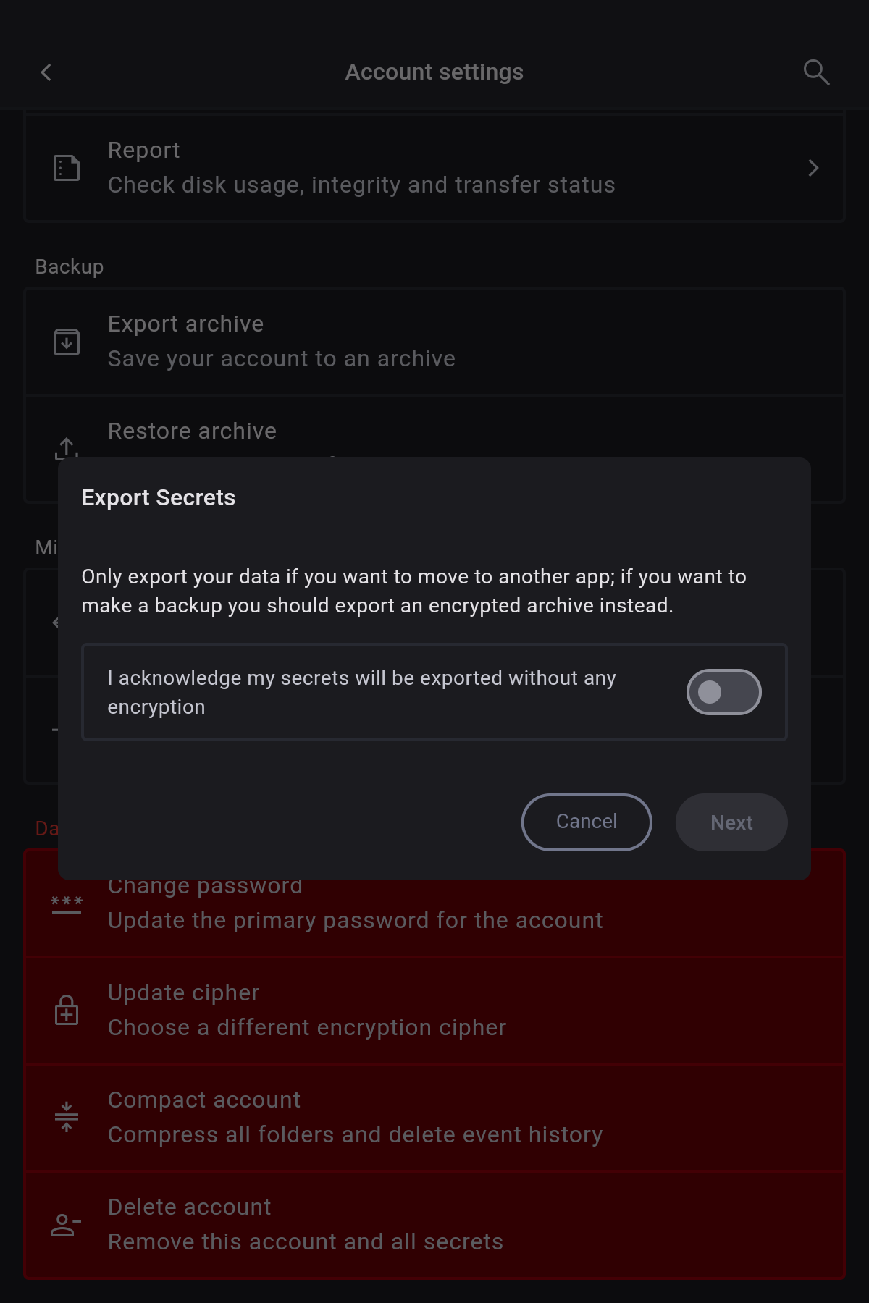Click the Delete account user-minus icon
The height and width of the screenshot is (1303, 869).
pos(67,1225)
